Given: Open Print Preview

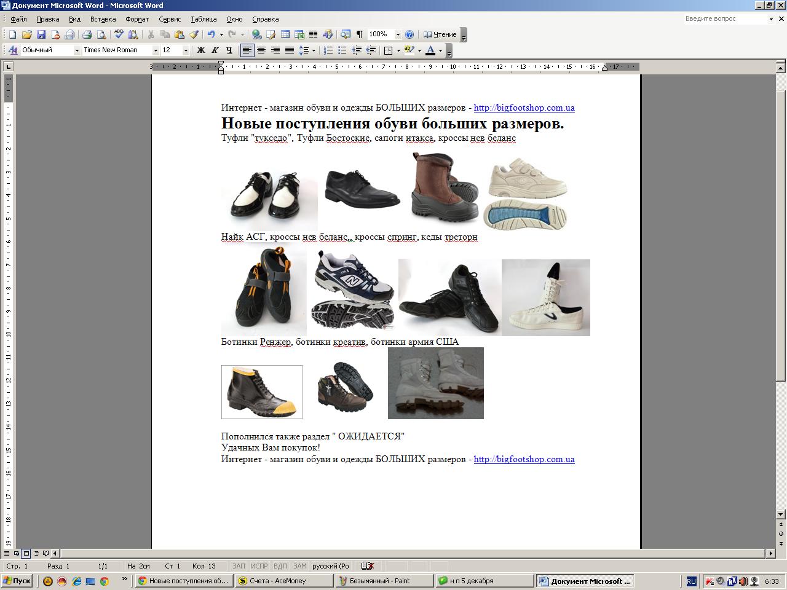Looking at the screenshot, I should (101, 35).
